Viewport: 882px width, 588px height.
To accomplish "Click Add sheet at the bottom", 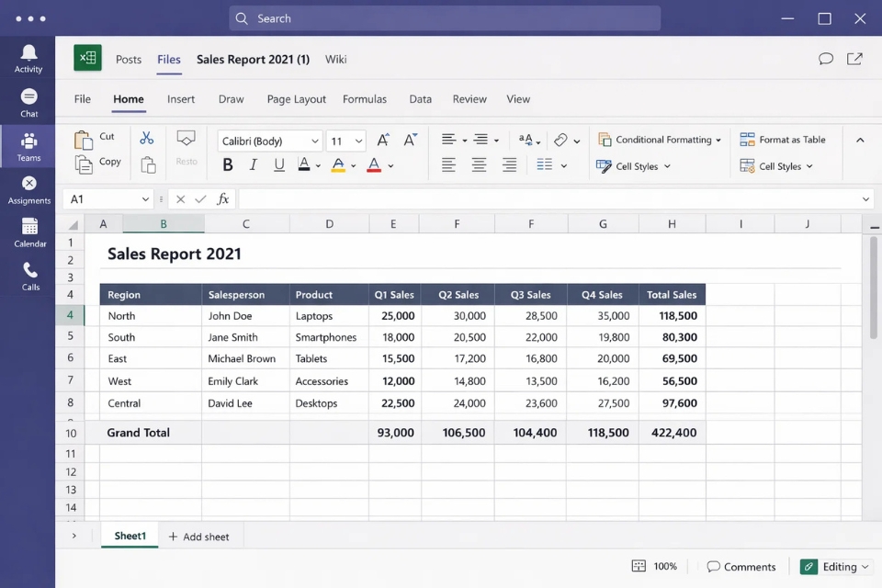I will [x=198, y=536].
